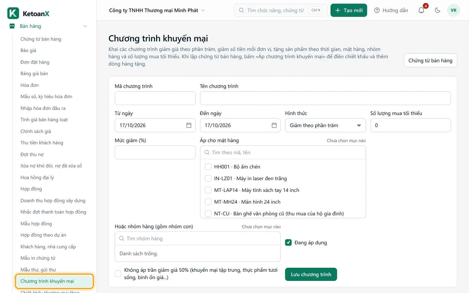Go to Báo giá menu item
Viewport: 469px width, 293px height.
point(28,50)
